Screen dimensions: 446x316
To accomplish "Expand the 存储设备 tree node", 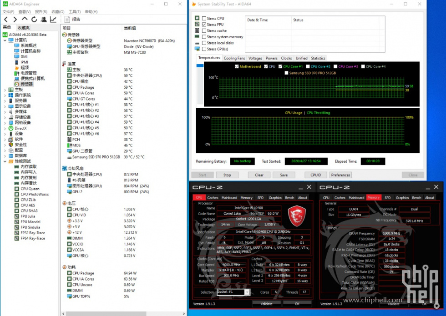I will click(5, 117).
